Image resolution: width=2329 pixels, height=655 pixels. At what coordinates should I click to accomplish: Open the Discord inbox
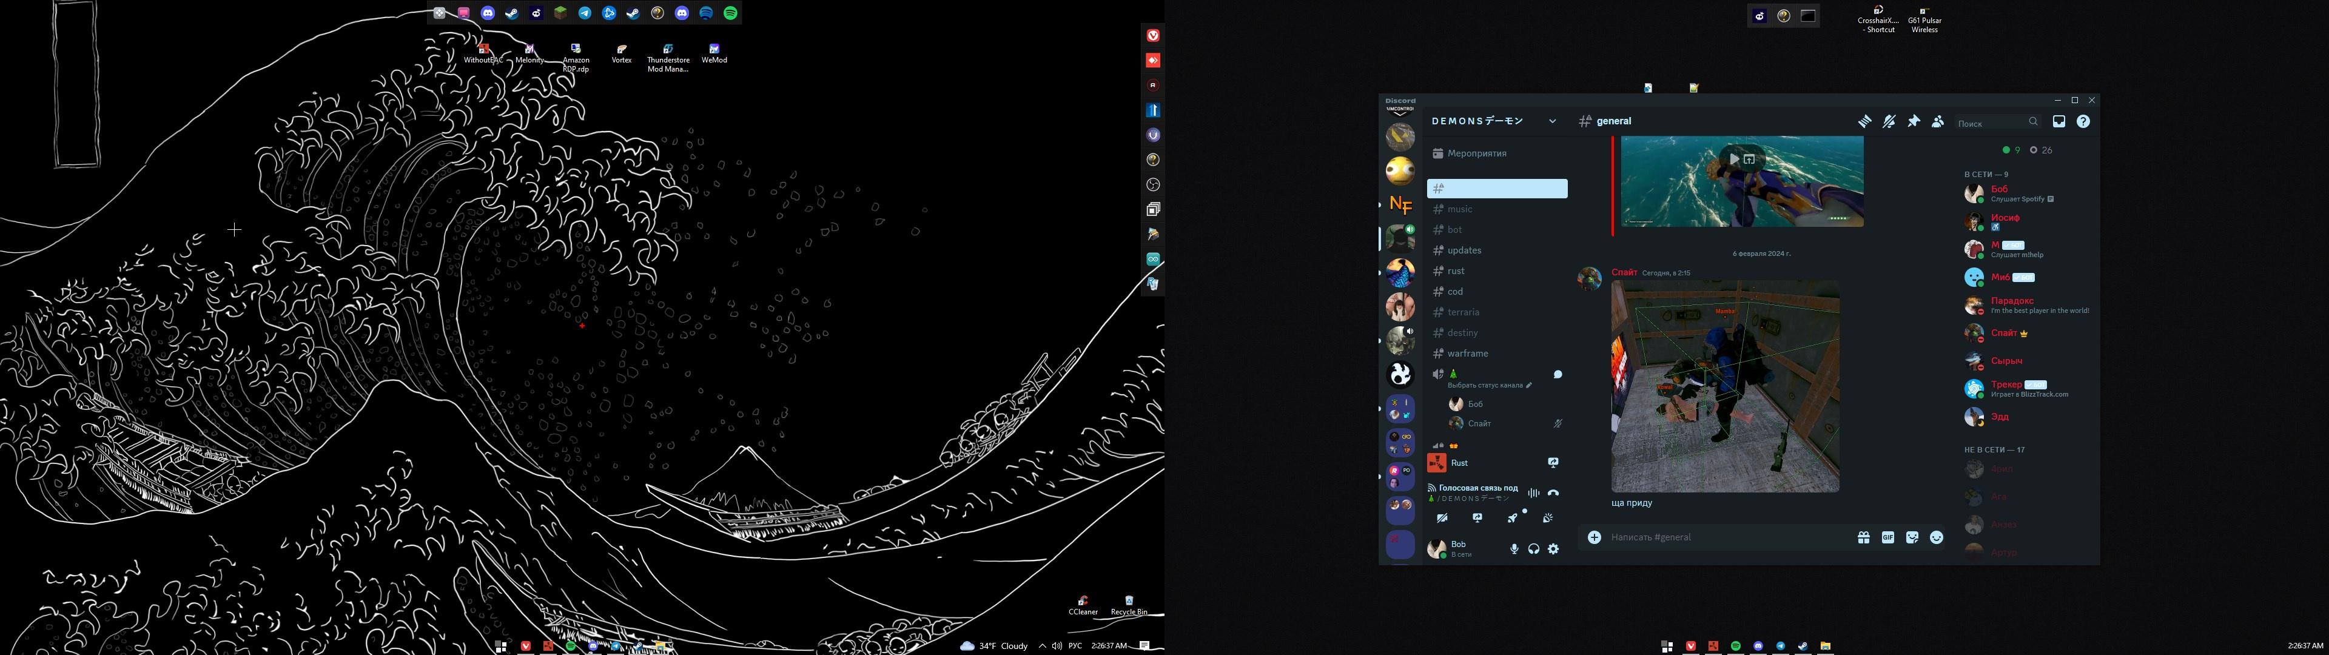click(x=2060, y=121)
